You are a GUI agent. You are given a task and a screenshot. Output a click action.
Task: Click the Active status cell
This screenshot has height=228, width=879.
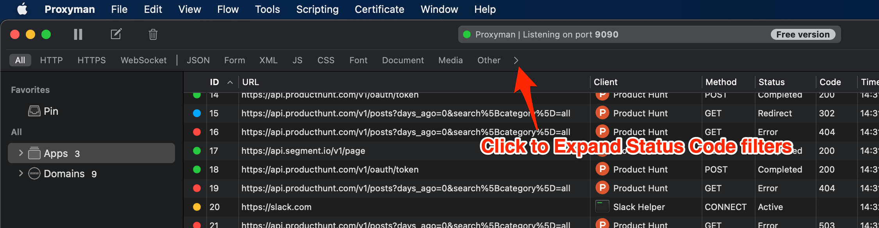tap(770, 207)
